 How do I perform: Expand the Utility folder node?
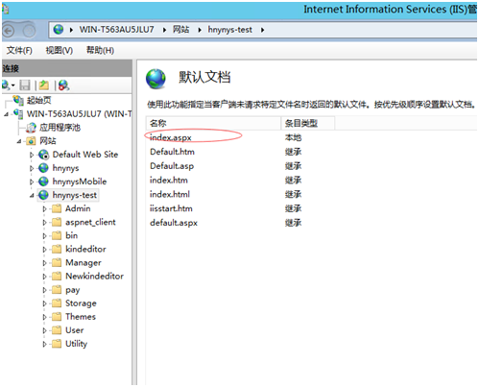click(x=45, y=344)
